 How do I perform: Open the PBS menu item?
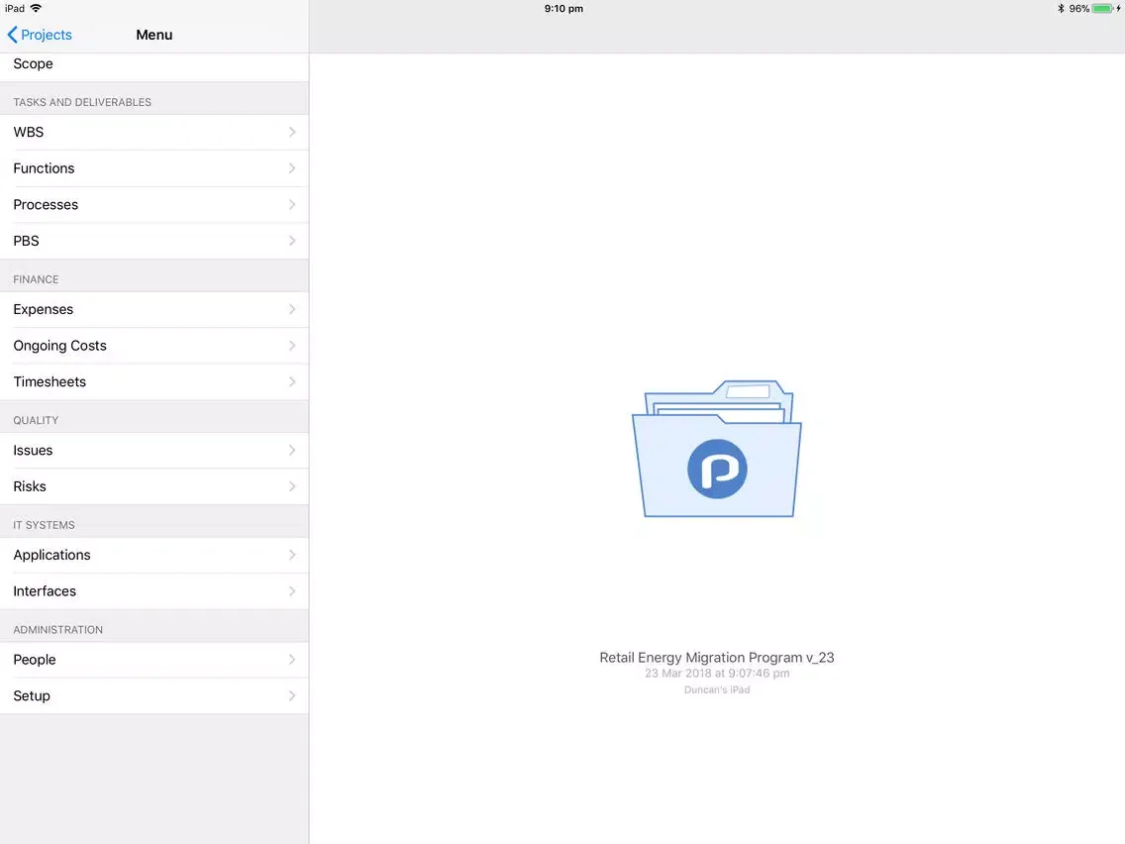pyautogui.click(x=154, y=241)
